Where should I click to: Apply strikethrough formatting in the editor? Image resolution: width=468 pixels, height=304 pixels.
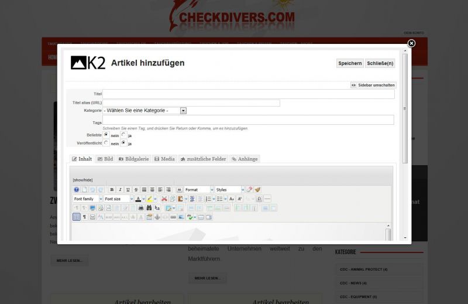click(136, 190)
